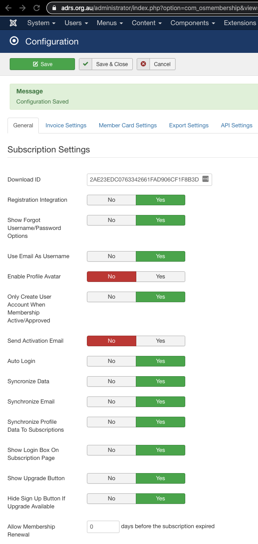Click the lock icon in address bar
This screenshot has width=258, height=544.
pyautogui.click(x=55, y=7)
